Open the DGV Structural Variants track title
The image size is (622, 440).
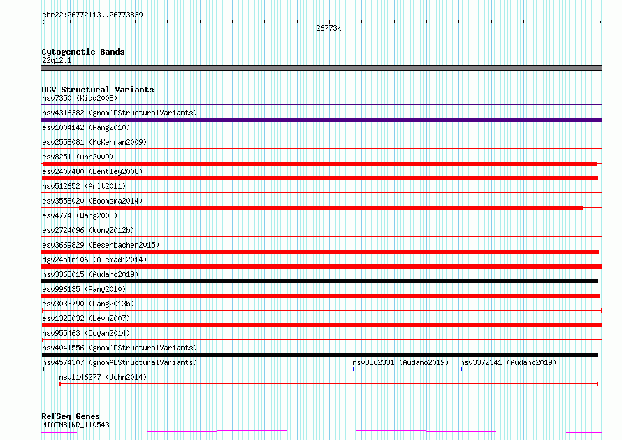(x=98, y=90)
